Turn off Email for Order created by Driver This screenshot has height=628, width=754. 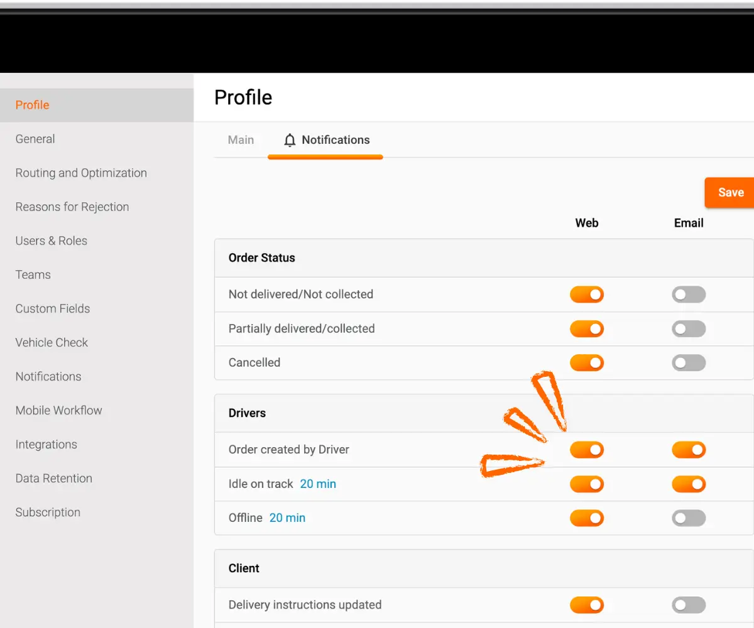(x=689, y=450)
